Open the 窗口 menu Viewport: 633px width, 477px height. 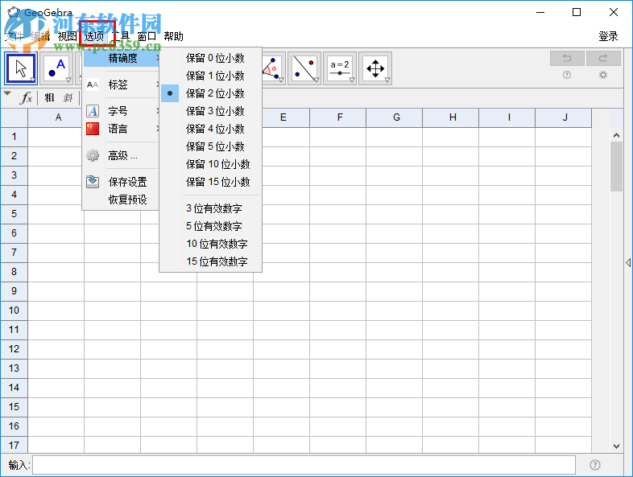point(147,36)
